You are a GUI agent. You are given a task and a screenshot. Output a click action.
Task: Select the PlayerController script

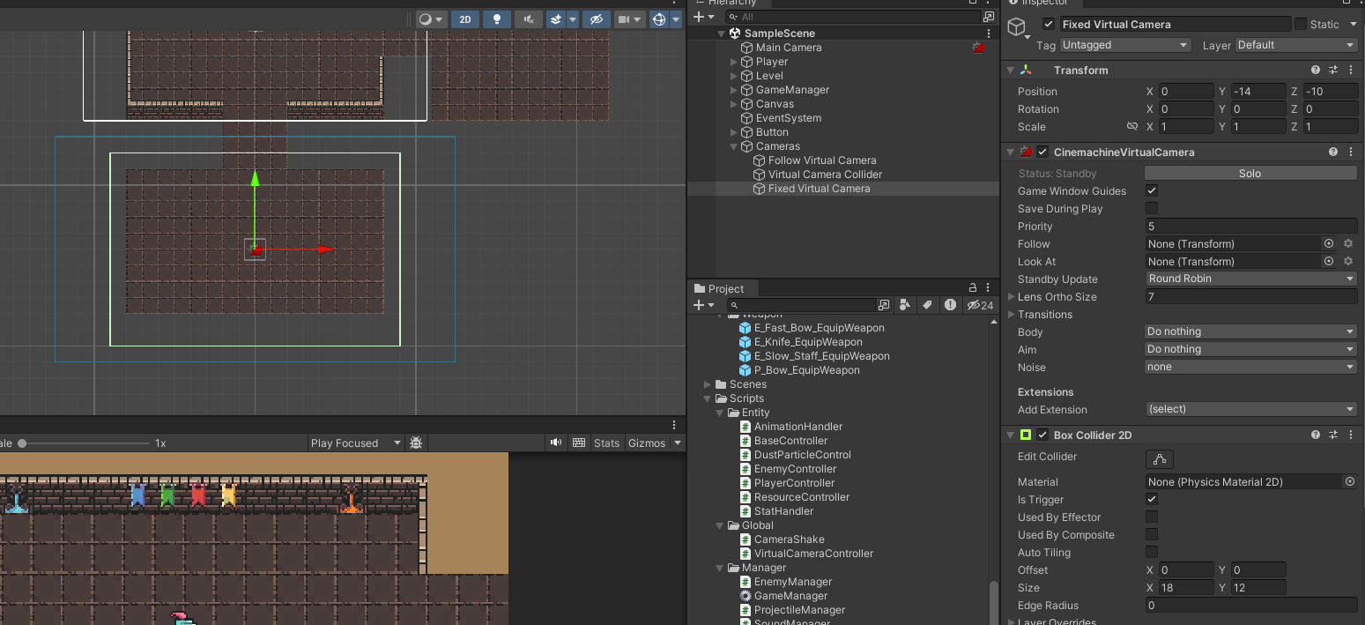(x=794, y=483)
